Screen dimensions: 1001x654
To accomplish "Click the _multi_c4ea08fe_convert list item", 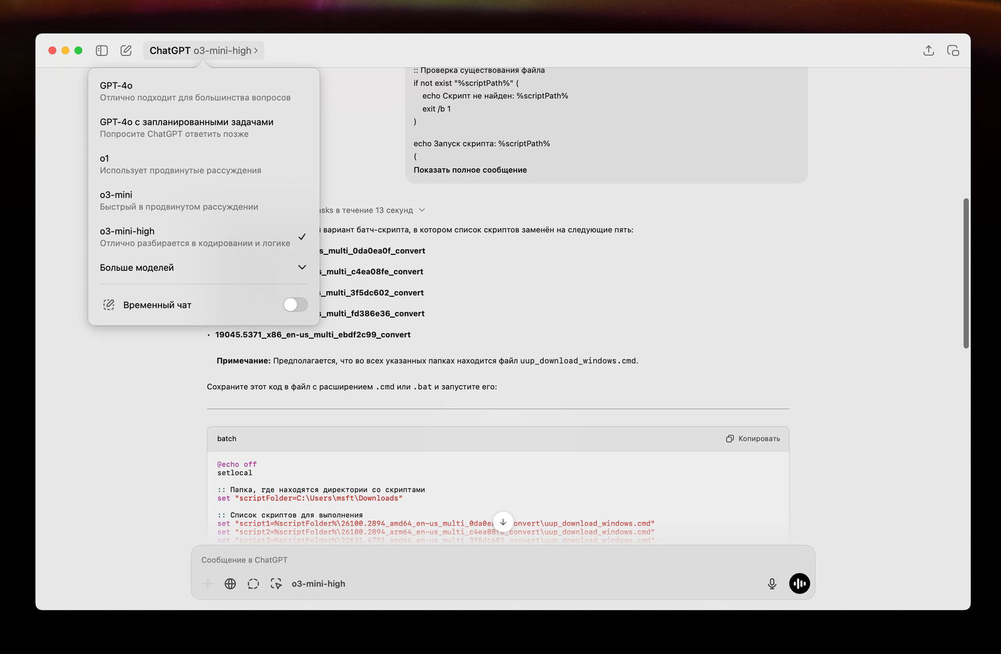I will point(372,272).
